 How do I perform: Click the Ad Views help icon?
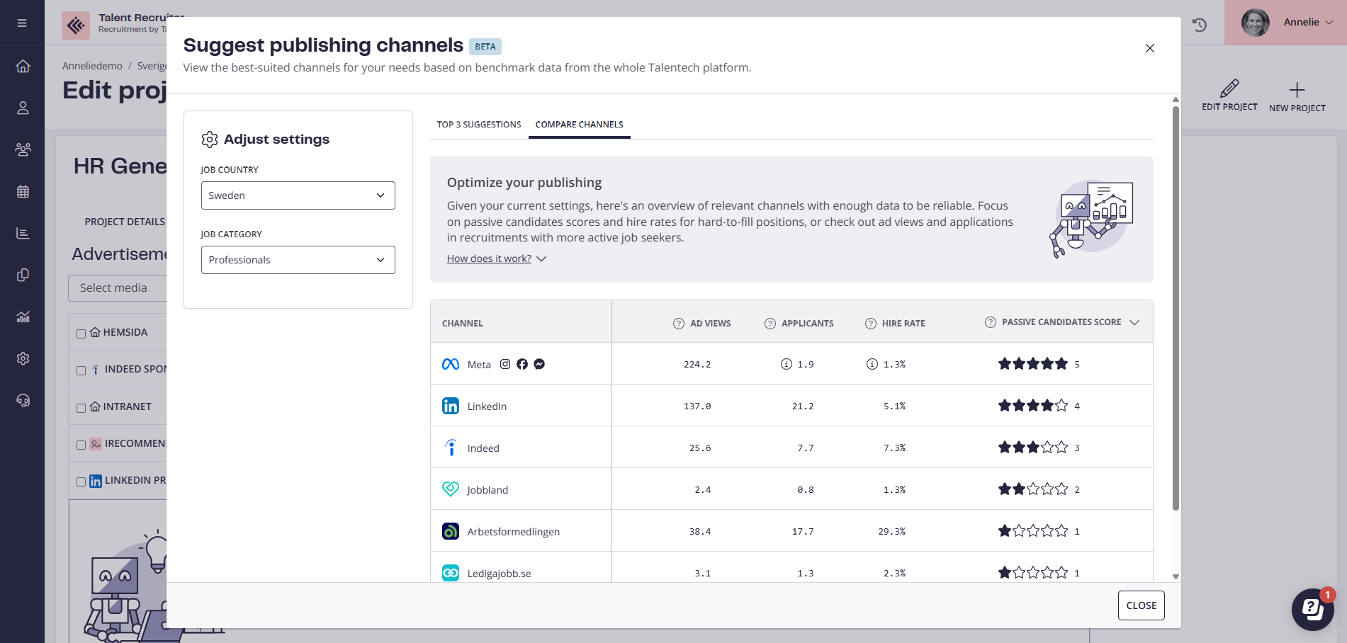[x=678, y=324]
